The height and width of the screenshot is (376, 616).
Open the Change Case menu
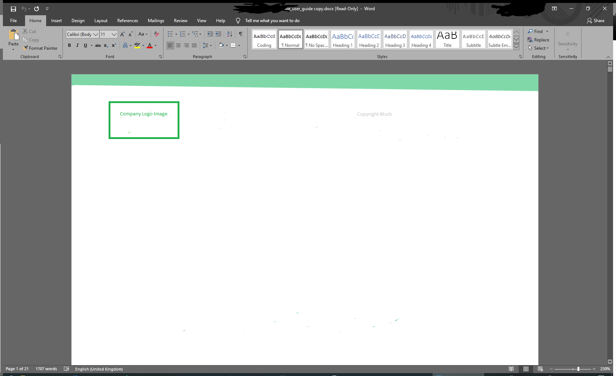(143, 34)
